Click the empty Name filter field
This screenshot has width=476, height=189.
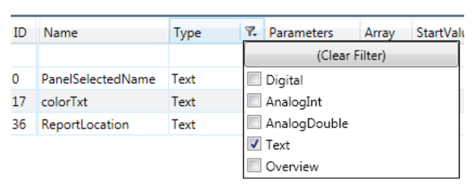click(x=103, y=55)
